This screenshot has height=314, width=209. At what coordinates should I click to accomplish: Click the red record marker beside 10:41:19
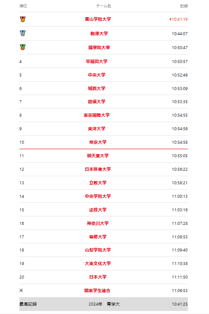pyautogui.click(x=171, y=19)
